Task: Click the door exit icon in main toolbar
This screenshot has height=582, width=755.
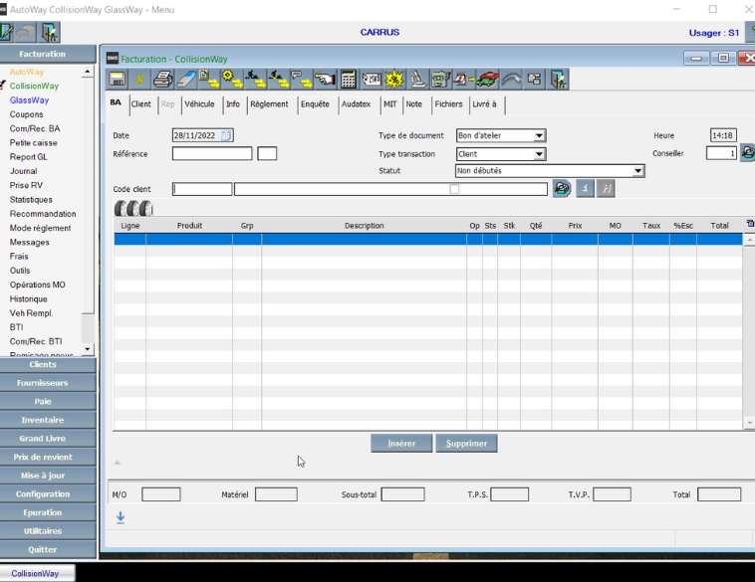Action: [49, 32]
